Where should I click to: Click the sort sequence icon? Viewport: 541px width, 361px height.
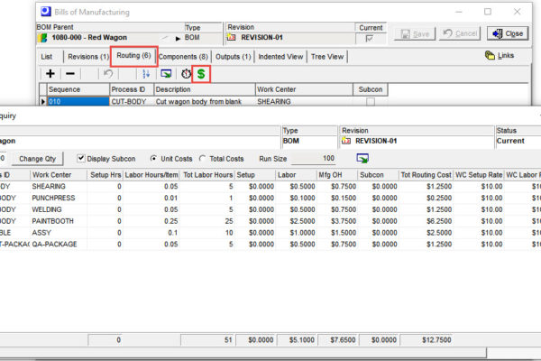tap(146, 74)
